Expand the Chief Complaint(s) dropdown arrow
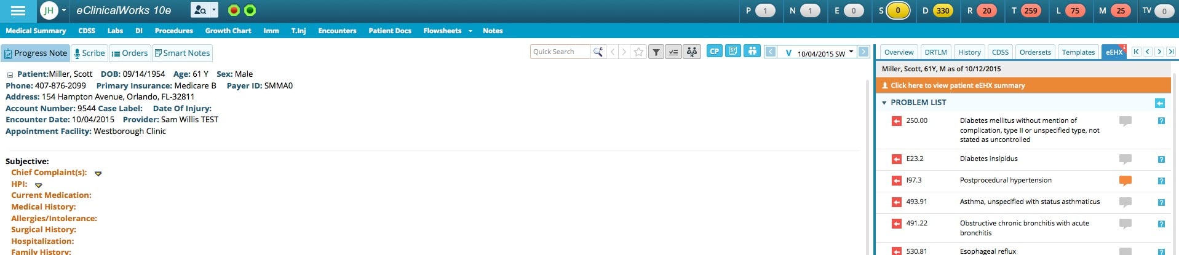The height and width of the screenshot is (255, 1179). click(x=98, y=174)
